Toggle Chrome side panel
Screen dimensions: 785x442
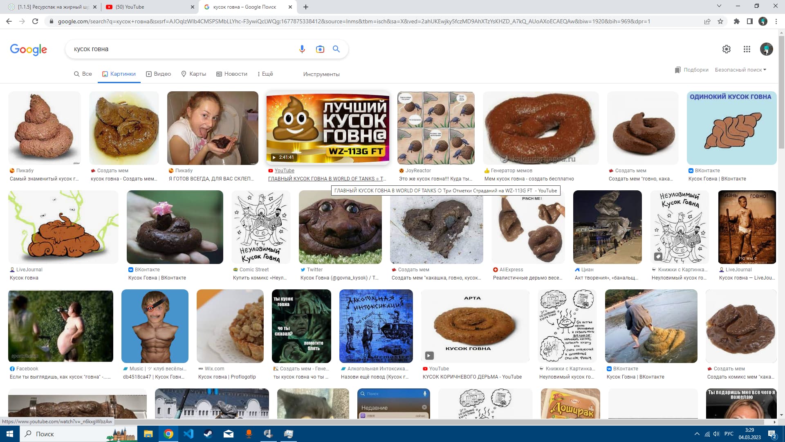click(749, 21)
